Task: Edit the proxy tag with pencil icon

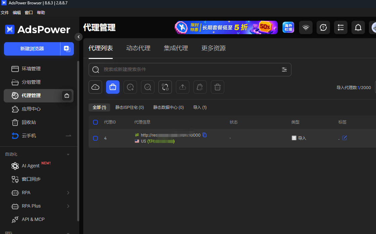Action: pyautogui.click(x=344, y=138)
